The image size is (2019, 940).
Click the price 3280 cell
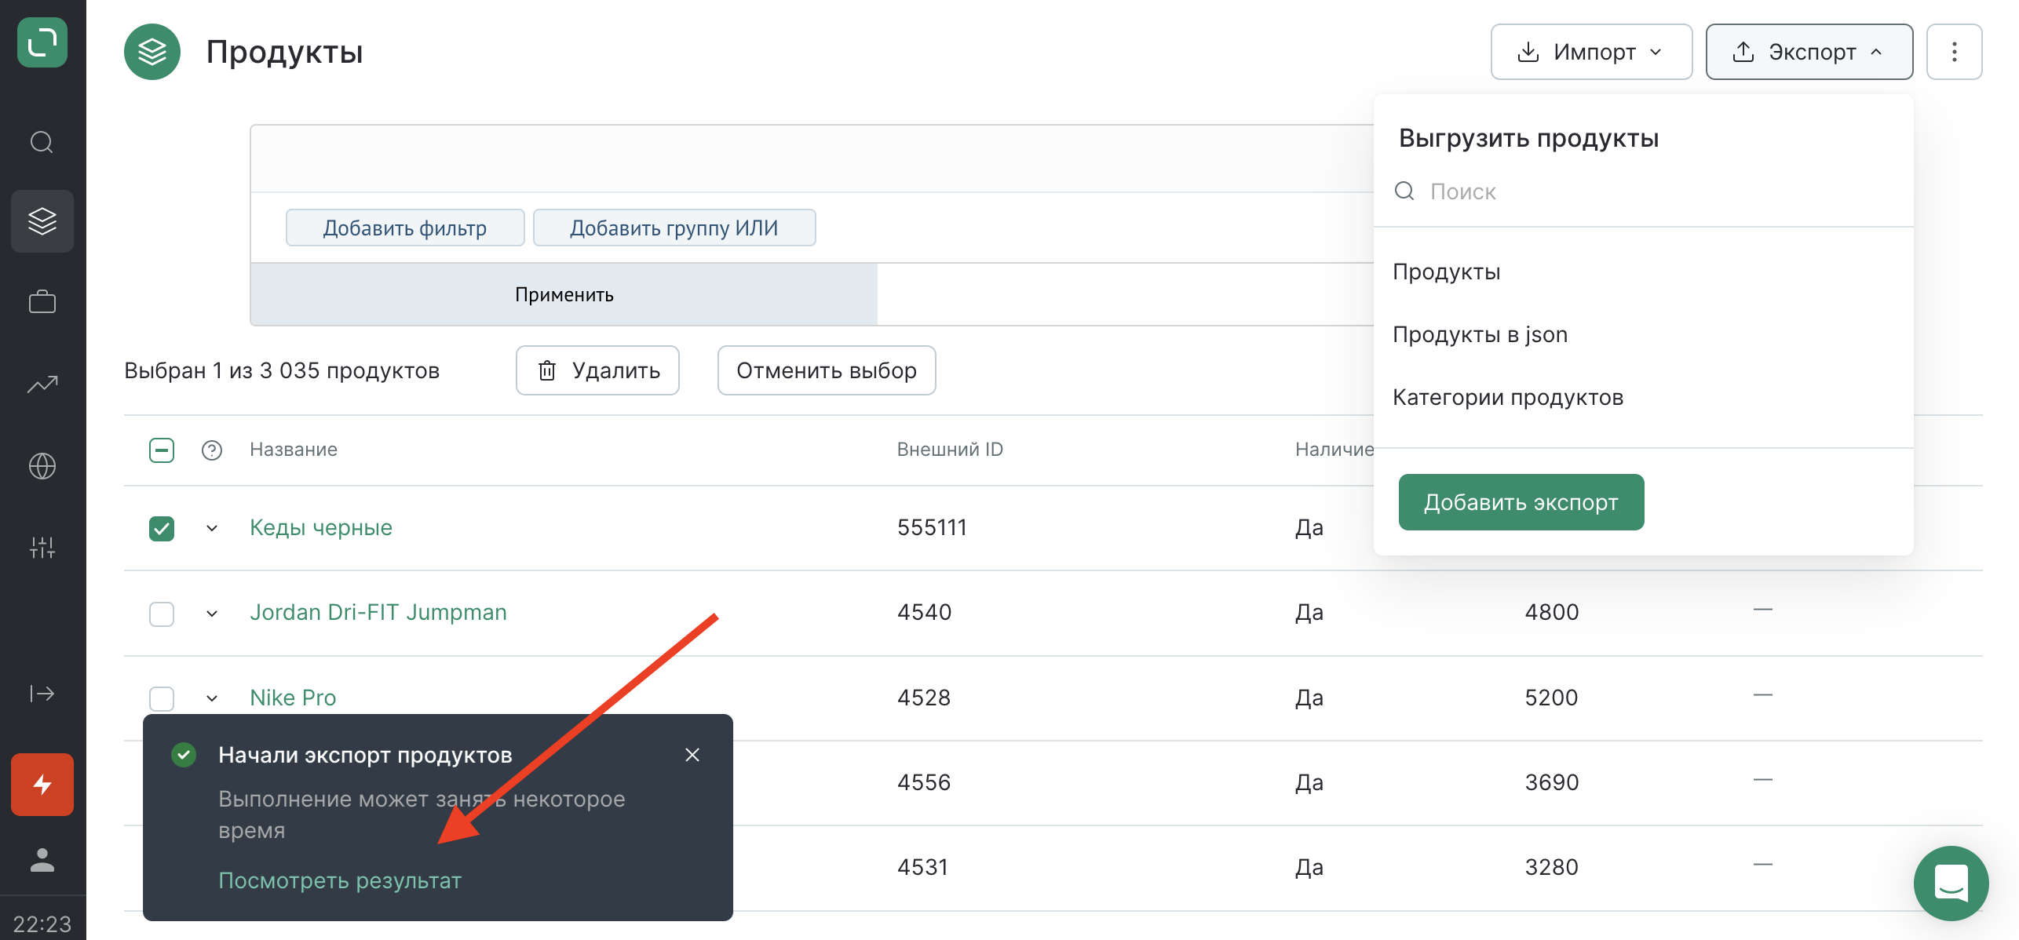coord(1552,867)
